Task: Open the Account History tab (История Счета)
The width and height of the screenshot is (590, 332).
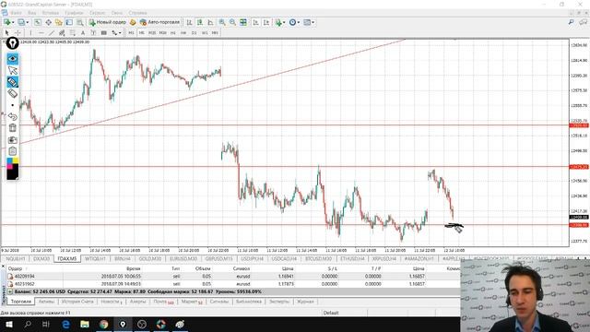Action: click(77, 302)
